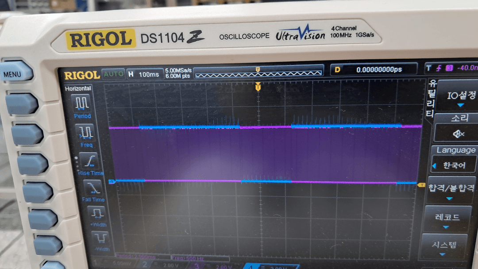
Task: Click the AUTO run status indicator
Action: click(x=113, y=74)
